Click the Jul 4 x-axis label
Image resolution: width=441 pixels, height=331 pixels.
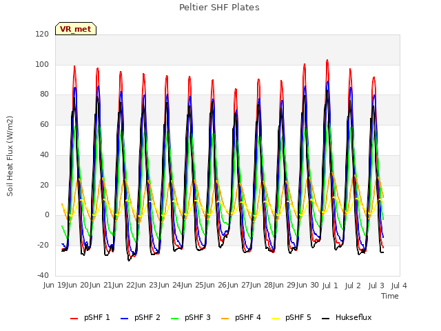tap(399, 285)
